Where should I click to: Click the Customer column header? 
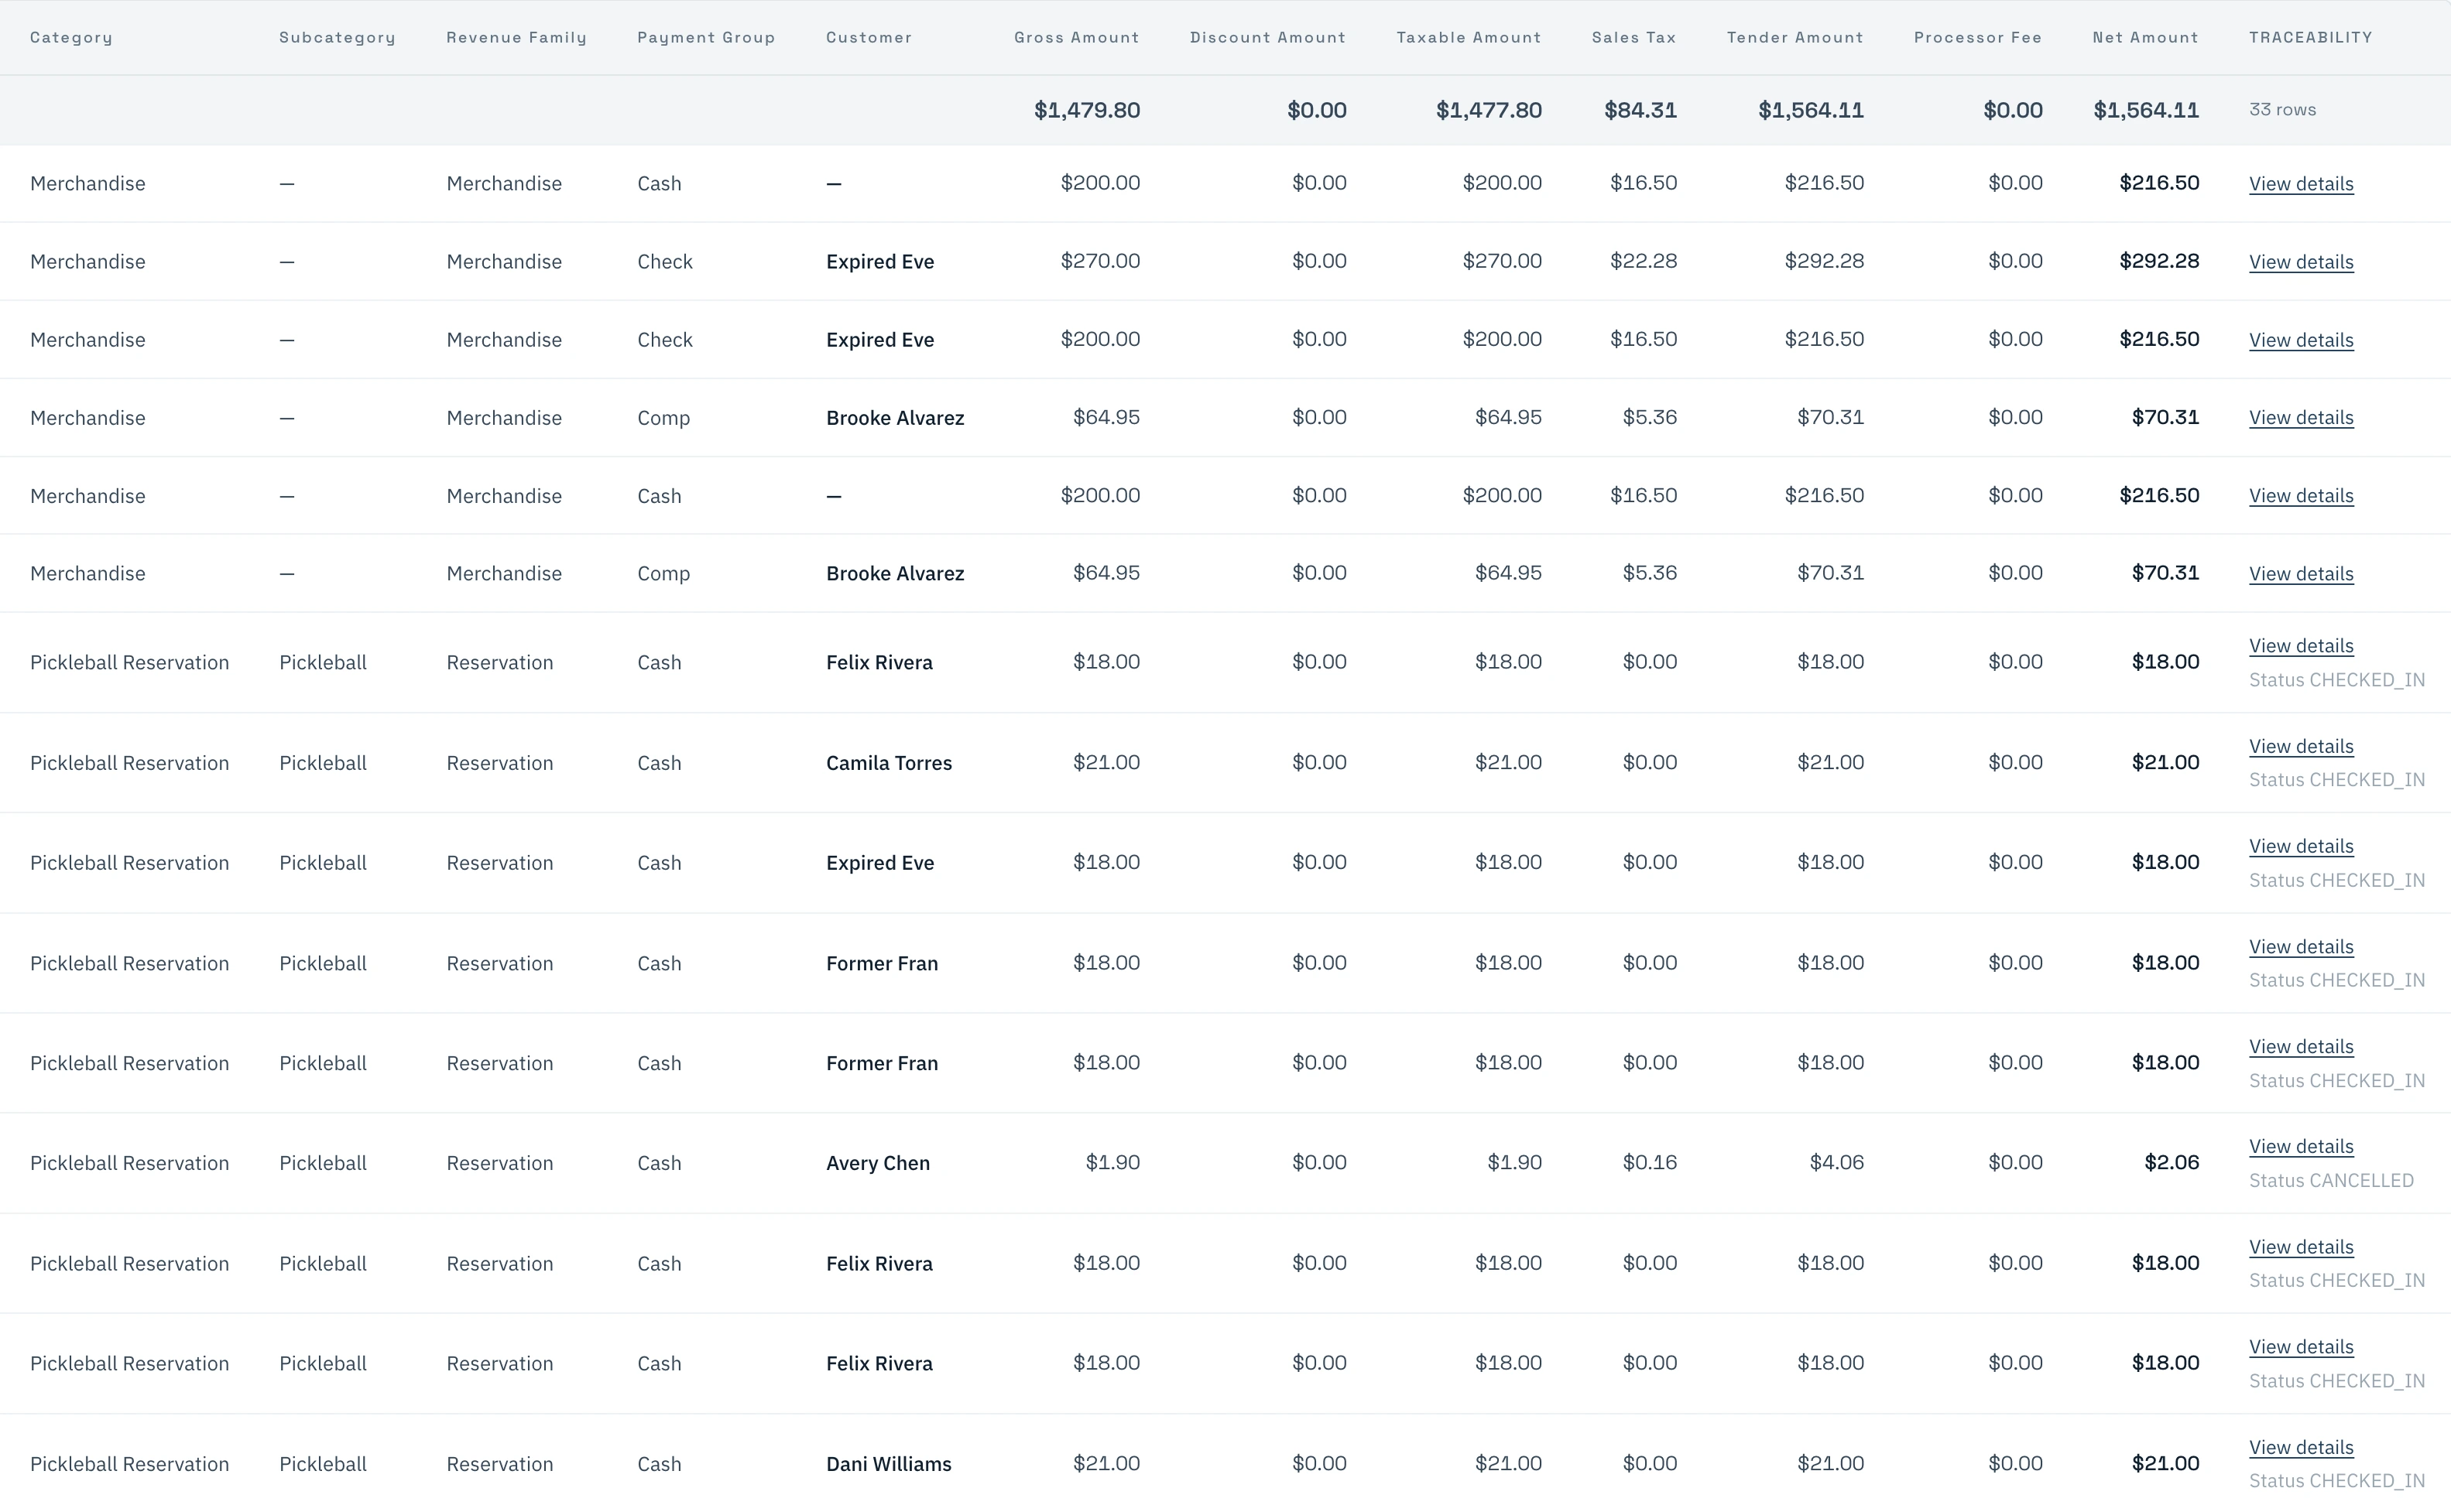coord(869,37)
